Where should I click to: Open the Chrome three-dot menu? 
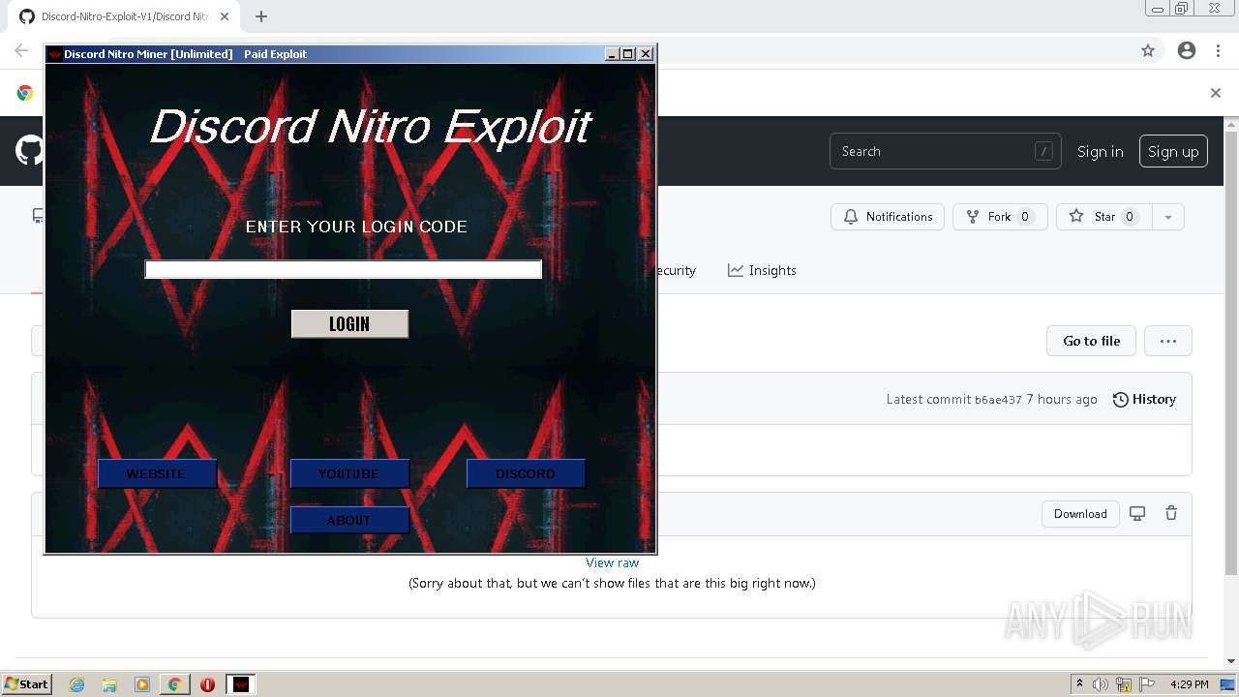[1219, 50]
